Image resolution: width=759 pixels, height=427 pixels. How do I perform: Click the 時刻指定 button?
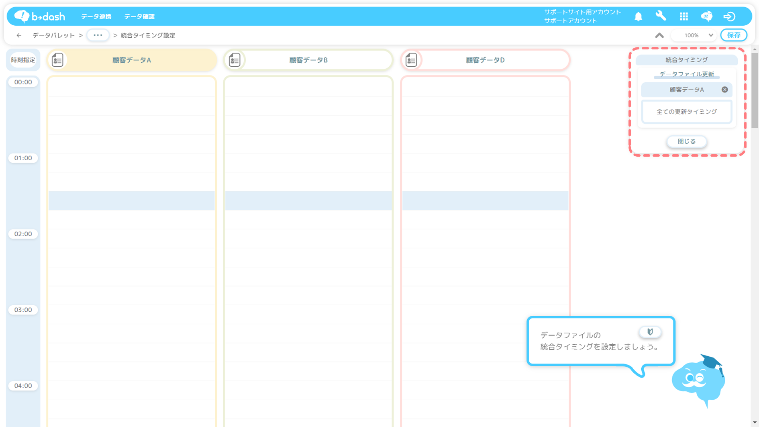click(23, 60)
